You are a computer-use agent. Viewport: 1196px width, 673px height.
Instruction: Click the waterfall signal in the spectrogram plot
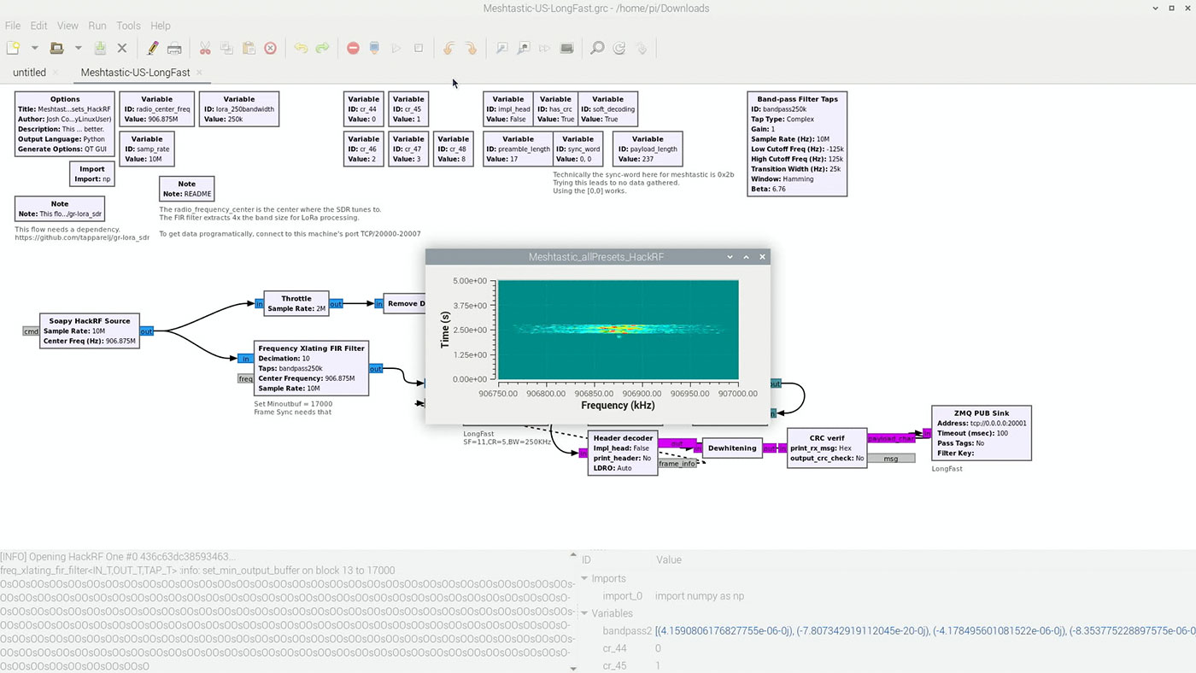[x=618, y=329]
